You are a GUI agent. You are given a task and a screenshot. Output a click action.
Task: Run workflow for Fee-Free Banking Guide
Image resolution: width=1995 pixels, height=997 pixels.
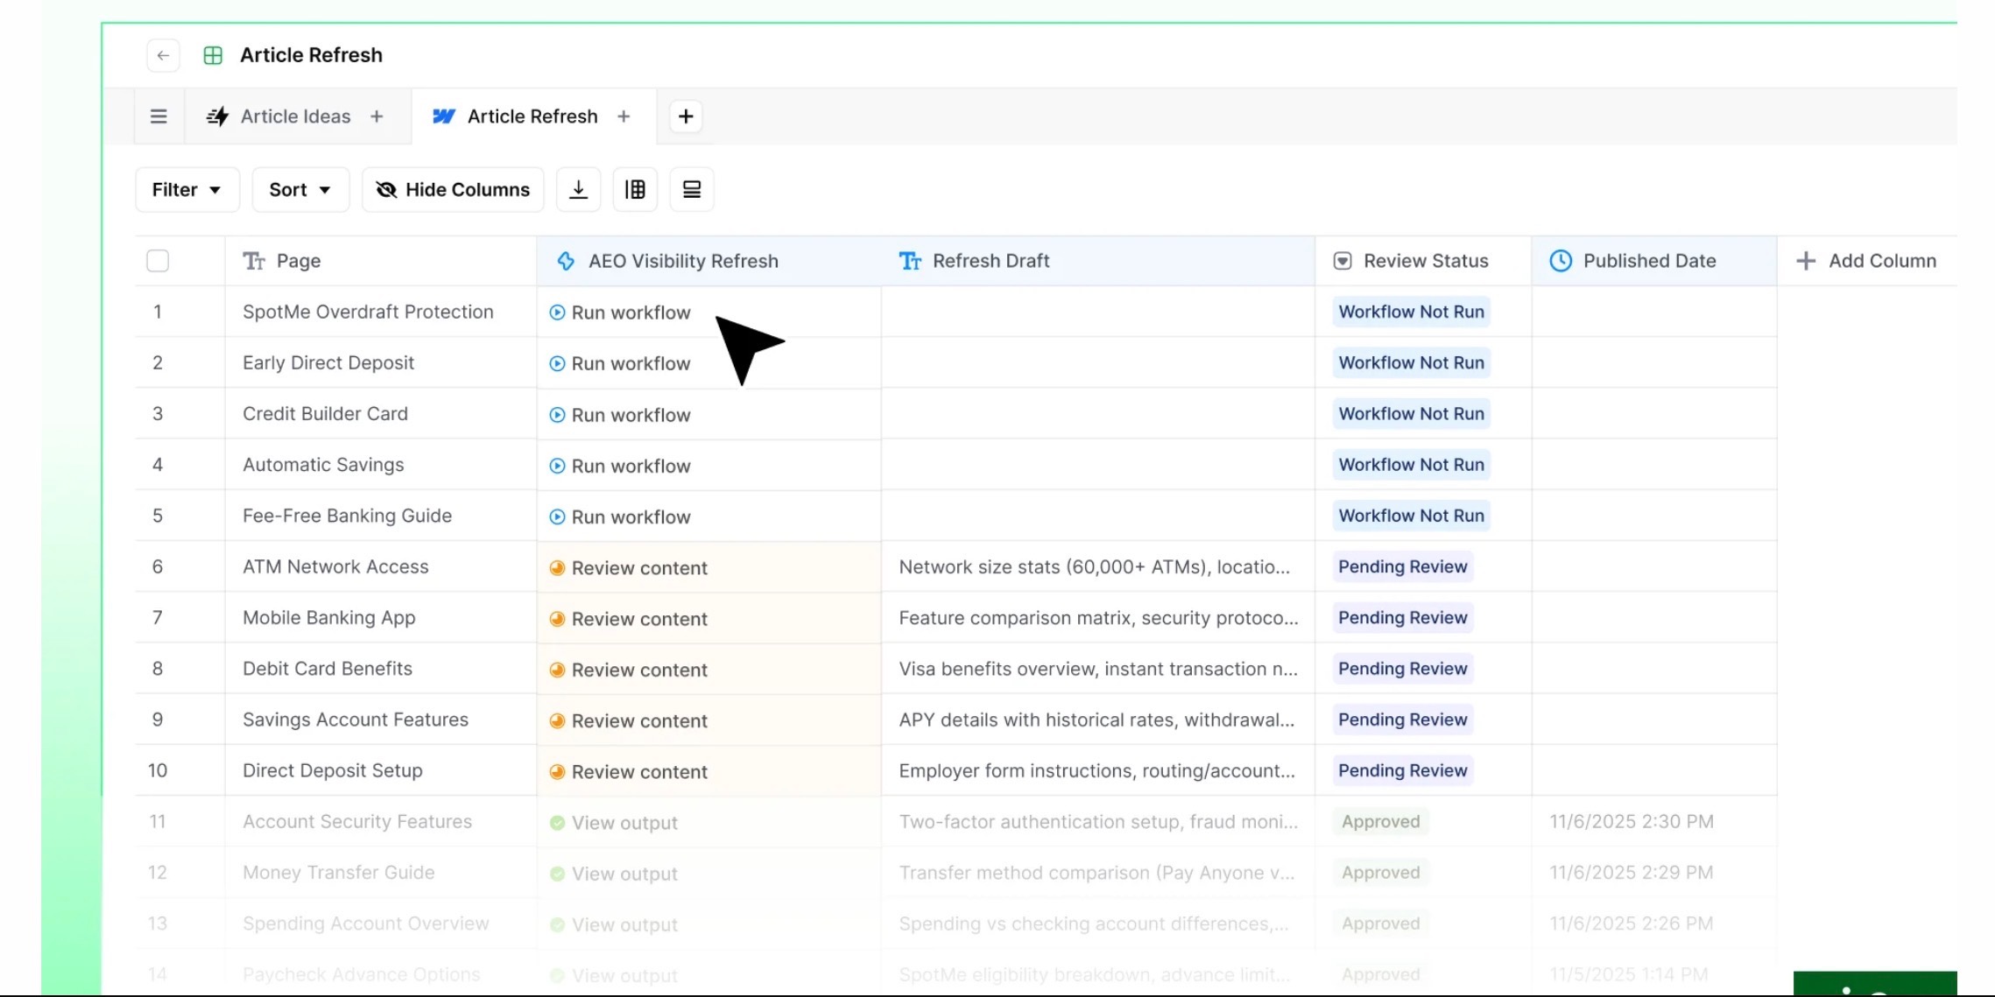pos(620,517)
